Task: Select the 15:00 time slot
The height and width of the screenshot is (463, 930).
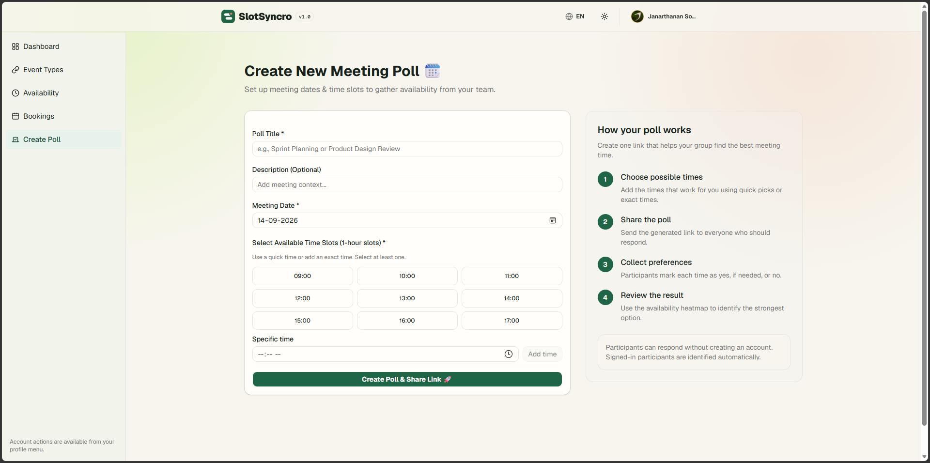Action: pos(303,321)
